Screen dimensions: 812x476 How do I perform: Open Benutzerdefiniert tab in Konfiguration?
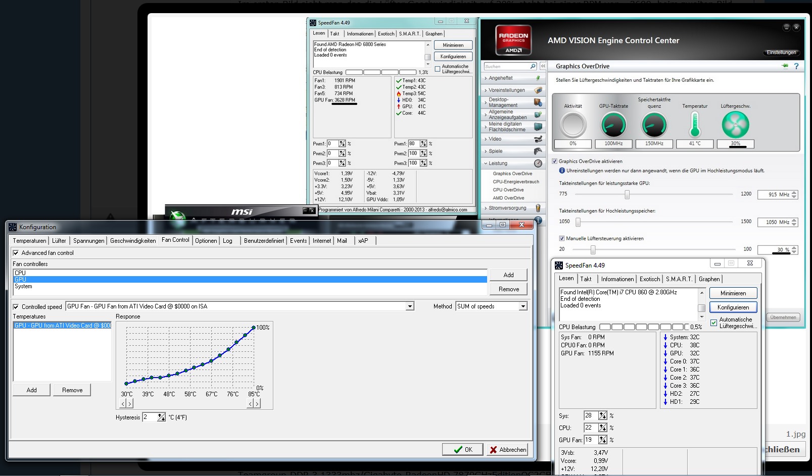264,241
